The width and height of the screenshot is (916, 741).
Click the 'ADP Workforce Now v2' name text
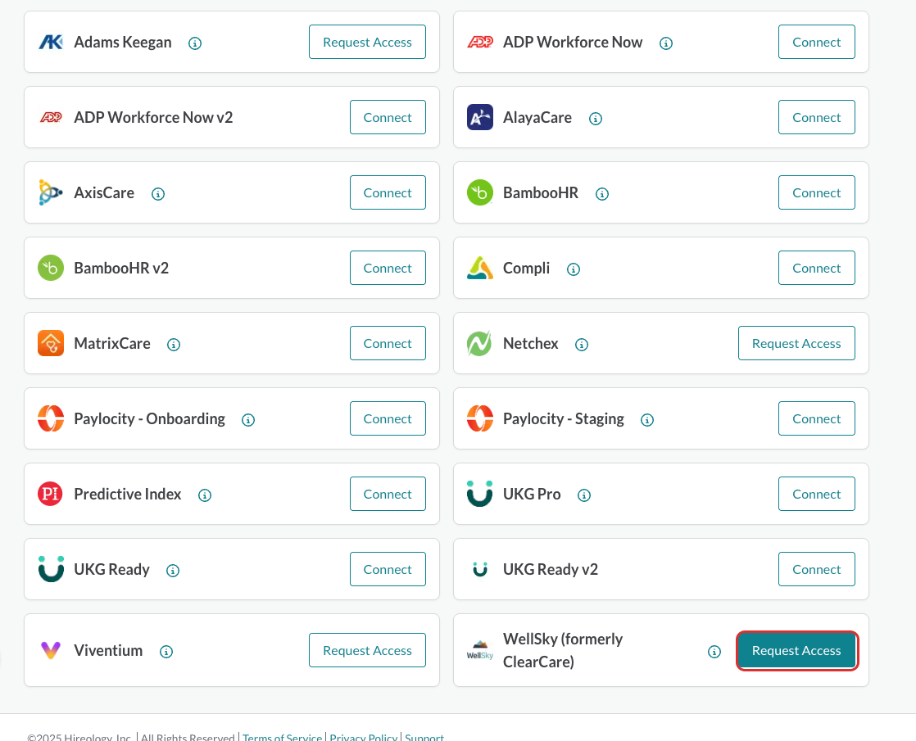pyautogui.click(x=154, y=117)
